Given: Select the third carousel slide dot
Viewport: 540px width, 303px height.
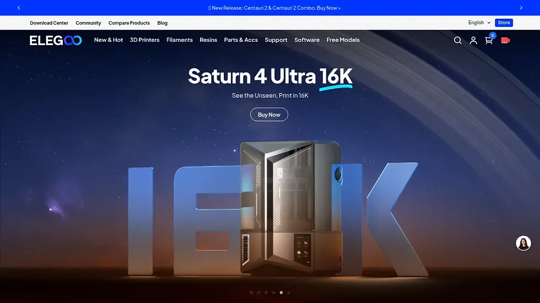Looking at the screenshot, I should [266, 293].
